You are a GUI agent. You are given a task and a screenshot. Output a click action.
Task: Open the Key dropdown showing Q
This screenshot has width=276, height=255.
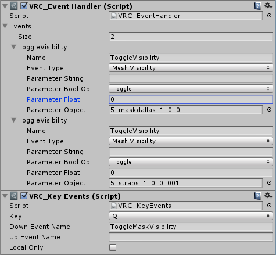coord(191,216)
